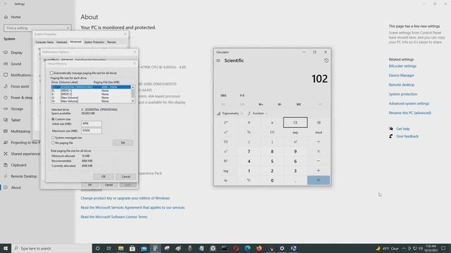Click the Maximum size input field
The height and width of the screenshot is (253, 451).
[x=92, y=131]
